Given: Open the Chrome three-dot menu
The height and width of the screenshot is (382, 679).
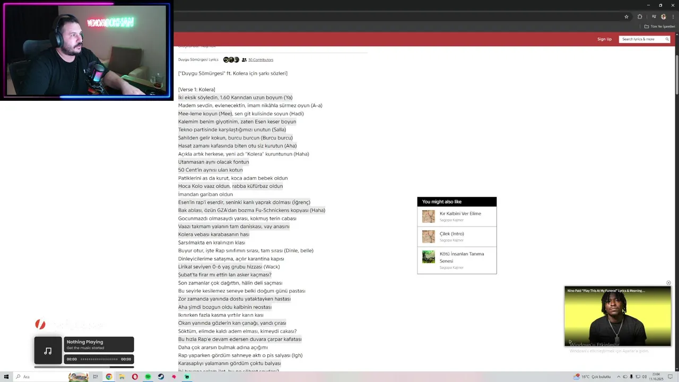Looking at the screenshot, I should (673, 16).
